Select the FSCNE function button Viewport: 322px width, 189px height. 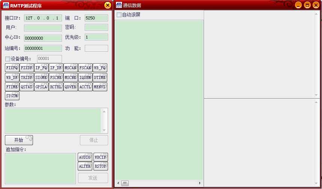click(x=56, y=77)
